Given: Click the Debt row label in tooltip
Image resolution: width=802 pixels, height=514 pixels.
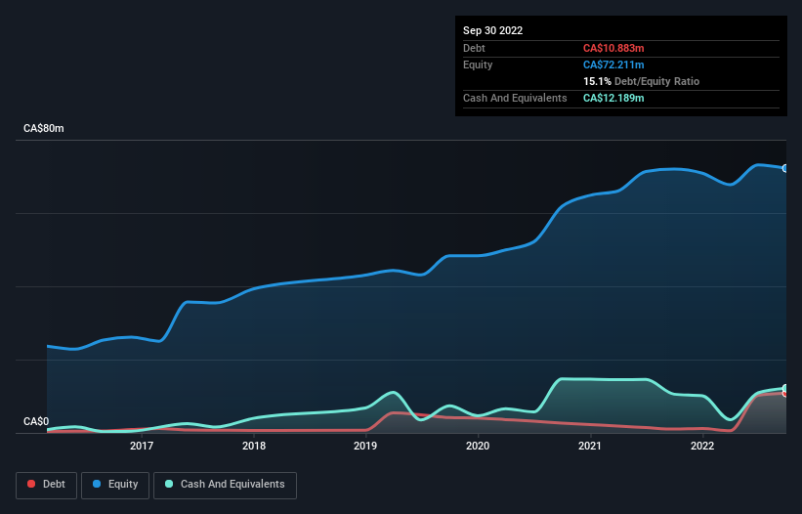Looking at the screenshot, I should coord(474,48).
